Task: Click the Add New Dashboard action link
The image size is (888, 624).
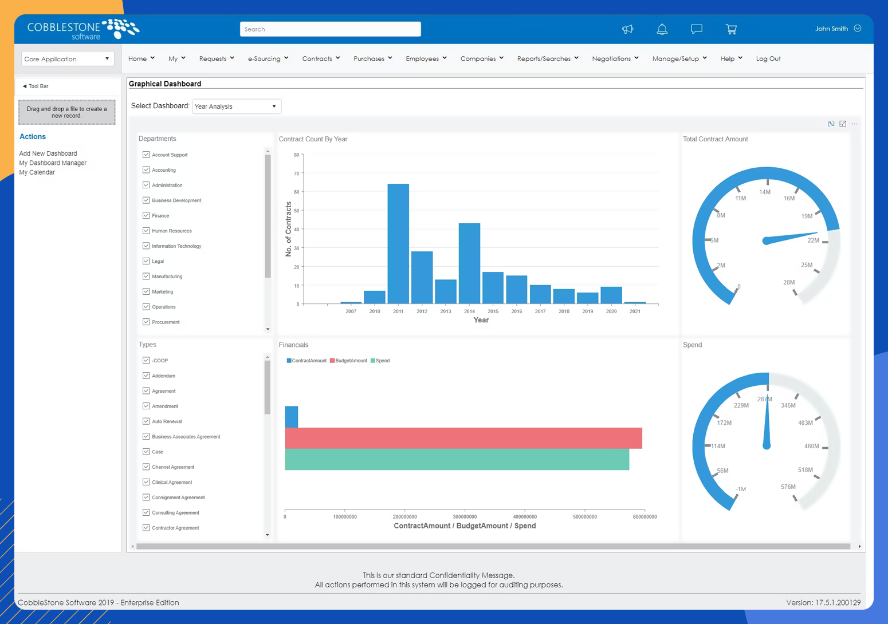Action: [48, 153]
